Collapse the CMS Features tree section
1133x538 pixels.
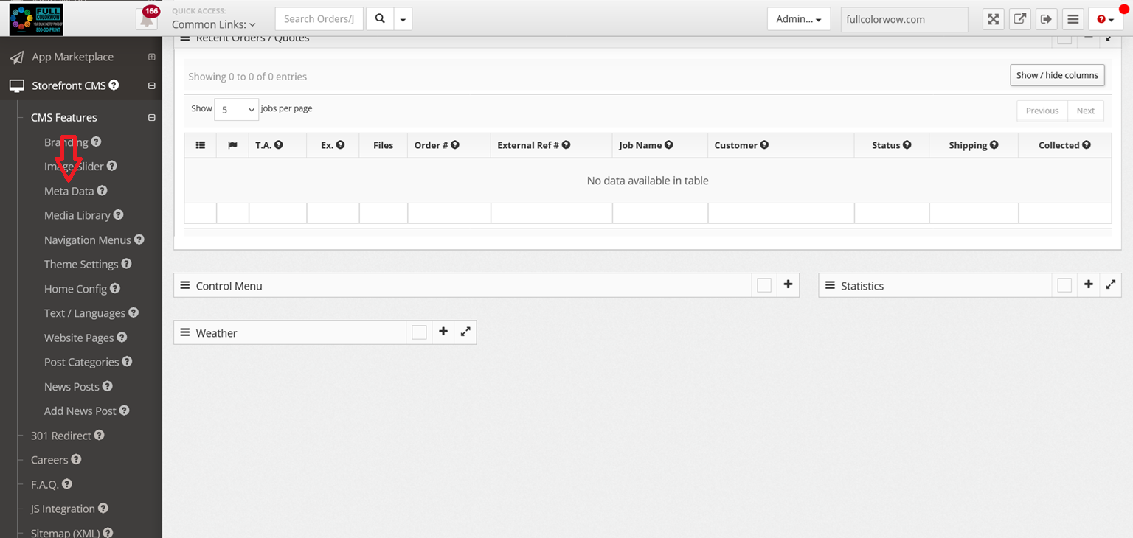[151, 118]
